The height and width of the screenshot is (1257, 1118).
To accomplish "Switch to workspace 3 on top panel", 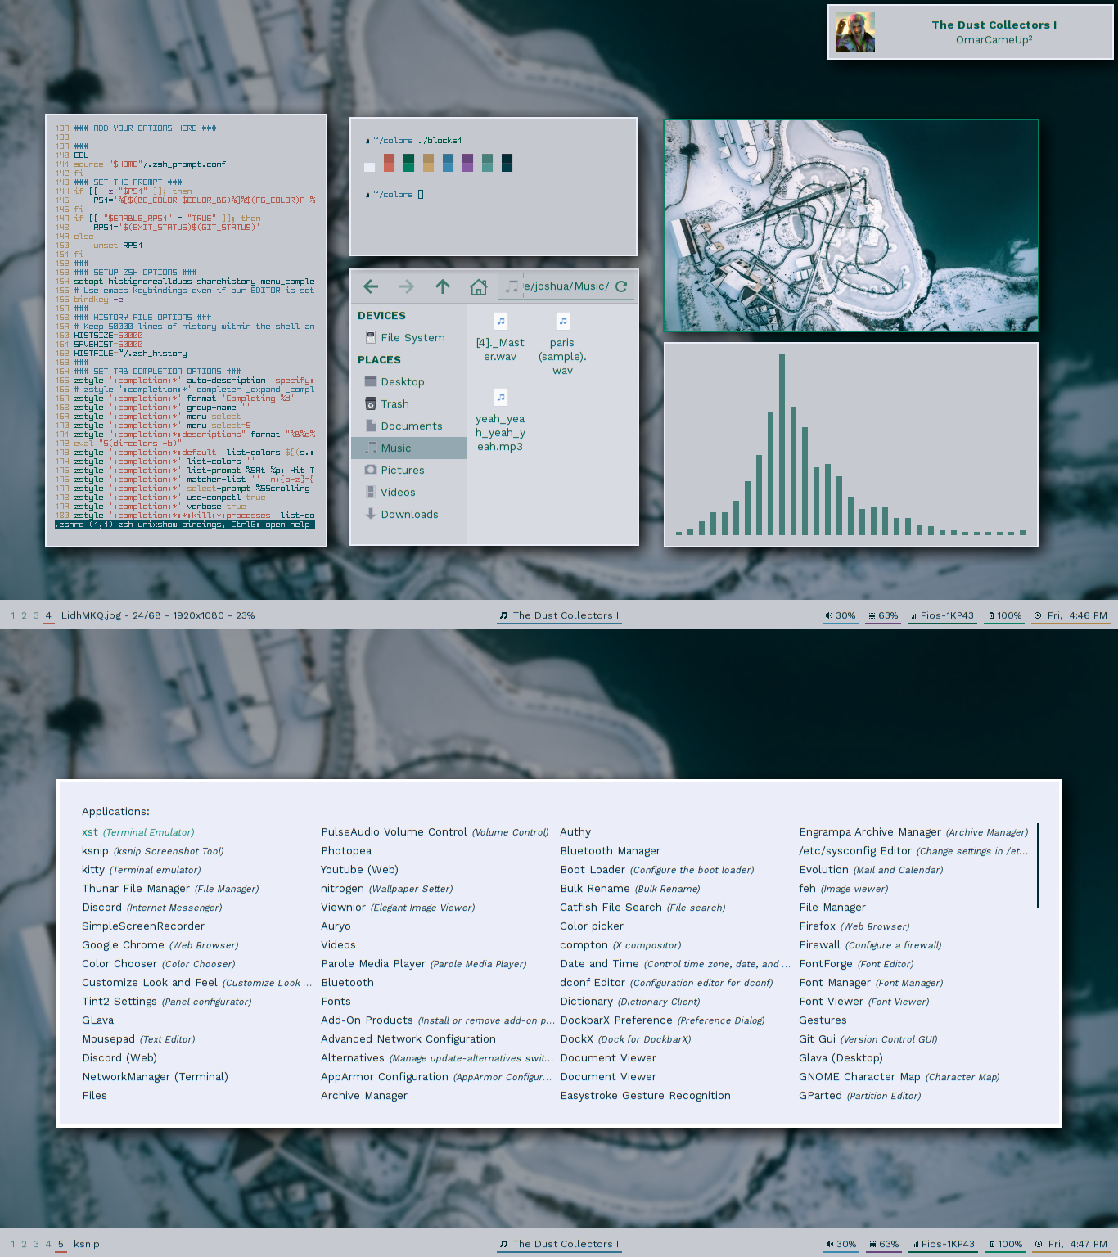I will [36, 615].
